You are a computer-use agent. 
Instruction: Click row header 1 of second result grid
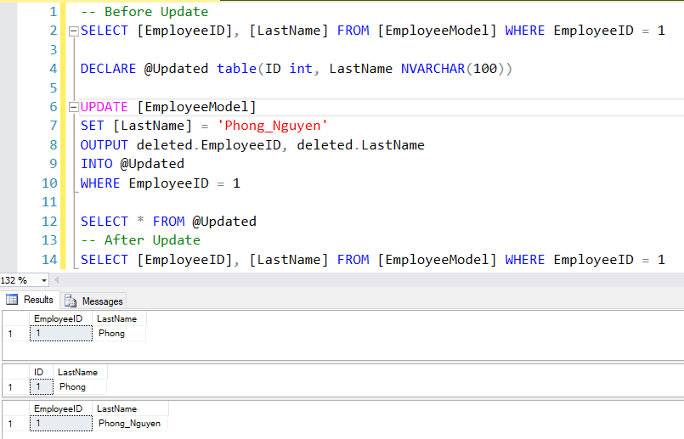15,387
